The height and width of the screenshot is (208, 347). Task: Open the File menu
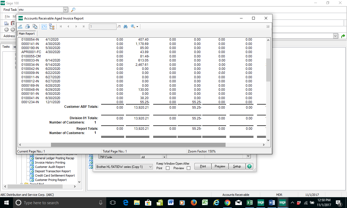pos(7,16)
